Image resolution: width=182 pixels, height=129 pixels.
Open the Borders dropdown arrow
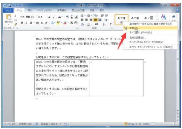point(91,24)
